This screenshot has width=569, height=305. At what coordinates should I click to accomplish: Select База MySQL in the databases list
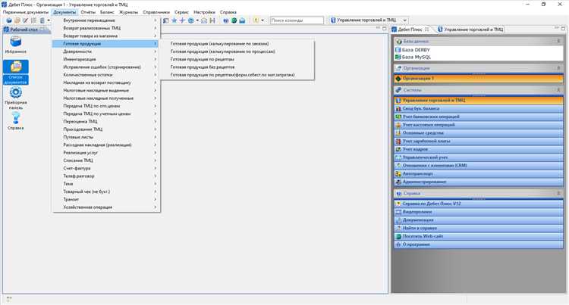(417, 58)
